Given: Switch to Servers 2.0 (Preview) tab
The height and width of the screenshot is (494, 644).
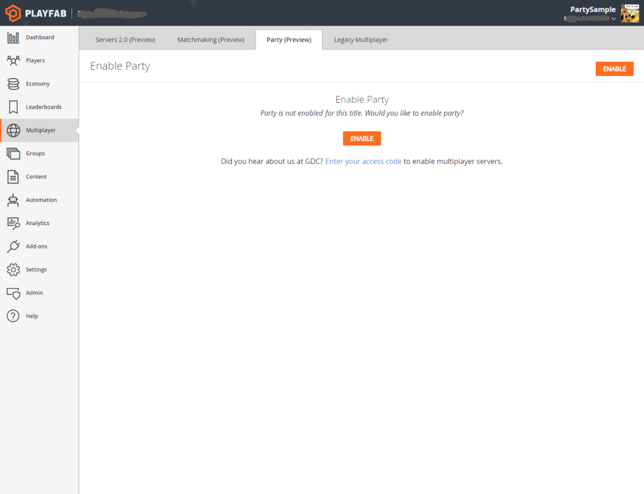Looking at the screenshot, I should 126,40.
